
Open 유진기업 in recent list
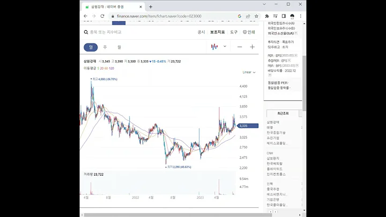[273, 138]
